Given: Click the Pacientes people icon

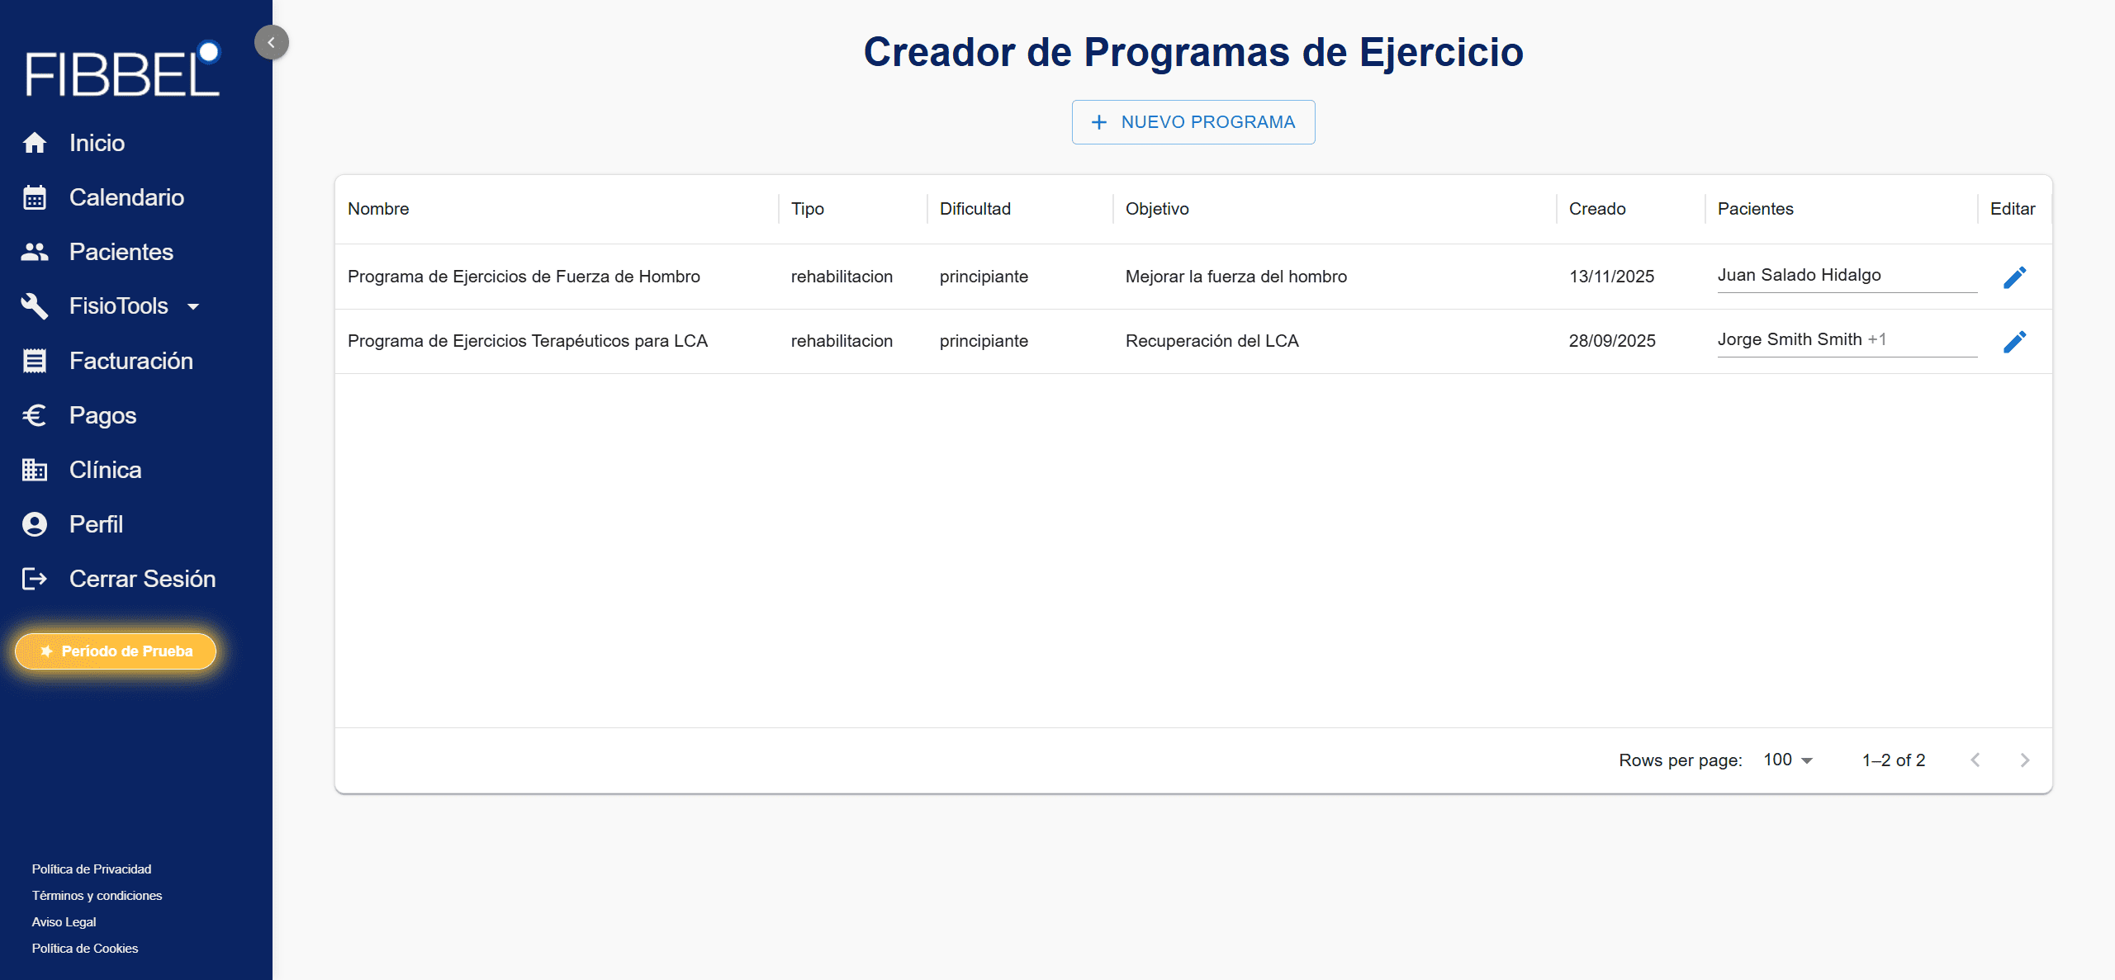Looking at the screenshot, I should [35, 252].
